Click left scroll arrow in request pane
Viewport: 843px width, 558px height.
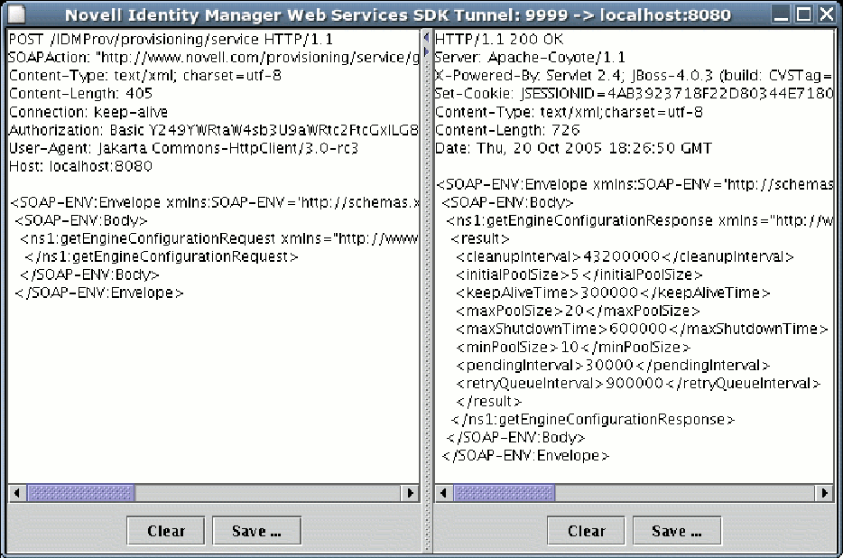point(16,492)
